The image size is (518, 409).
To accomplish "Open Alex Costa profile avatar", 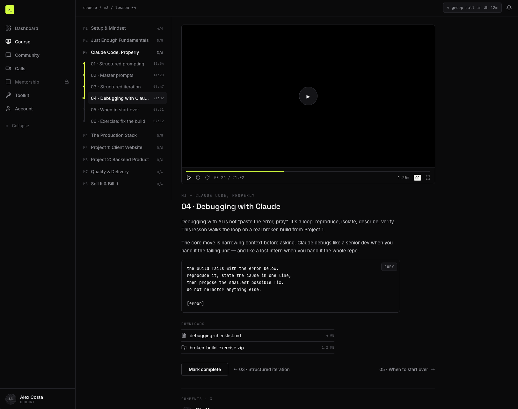I will [x=11, y=399].
